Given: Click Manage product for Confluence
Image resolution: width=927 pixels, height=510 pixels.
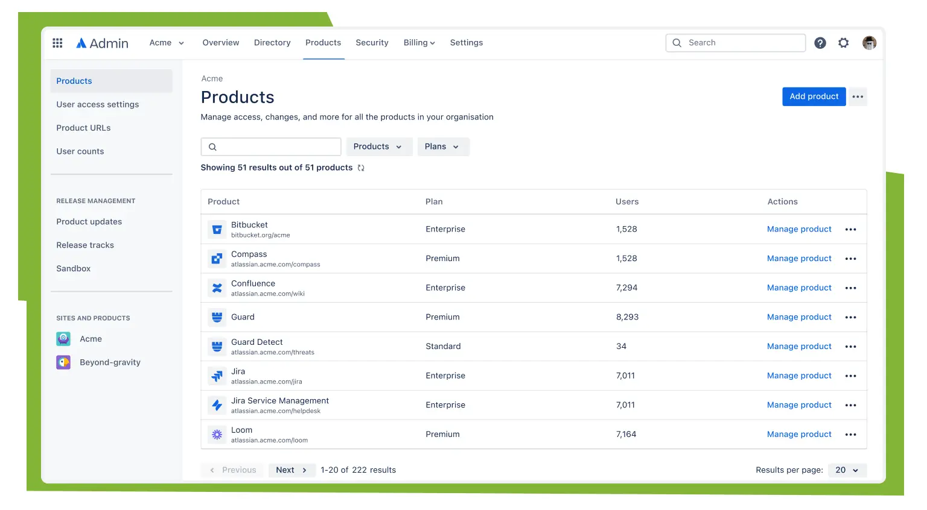Looking at the screenshot, I should click(799, 288).
